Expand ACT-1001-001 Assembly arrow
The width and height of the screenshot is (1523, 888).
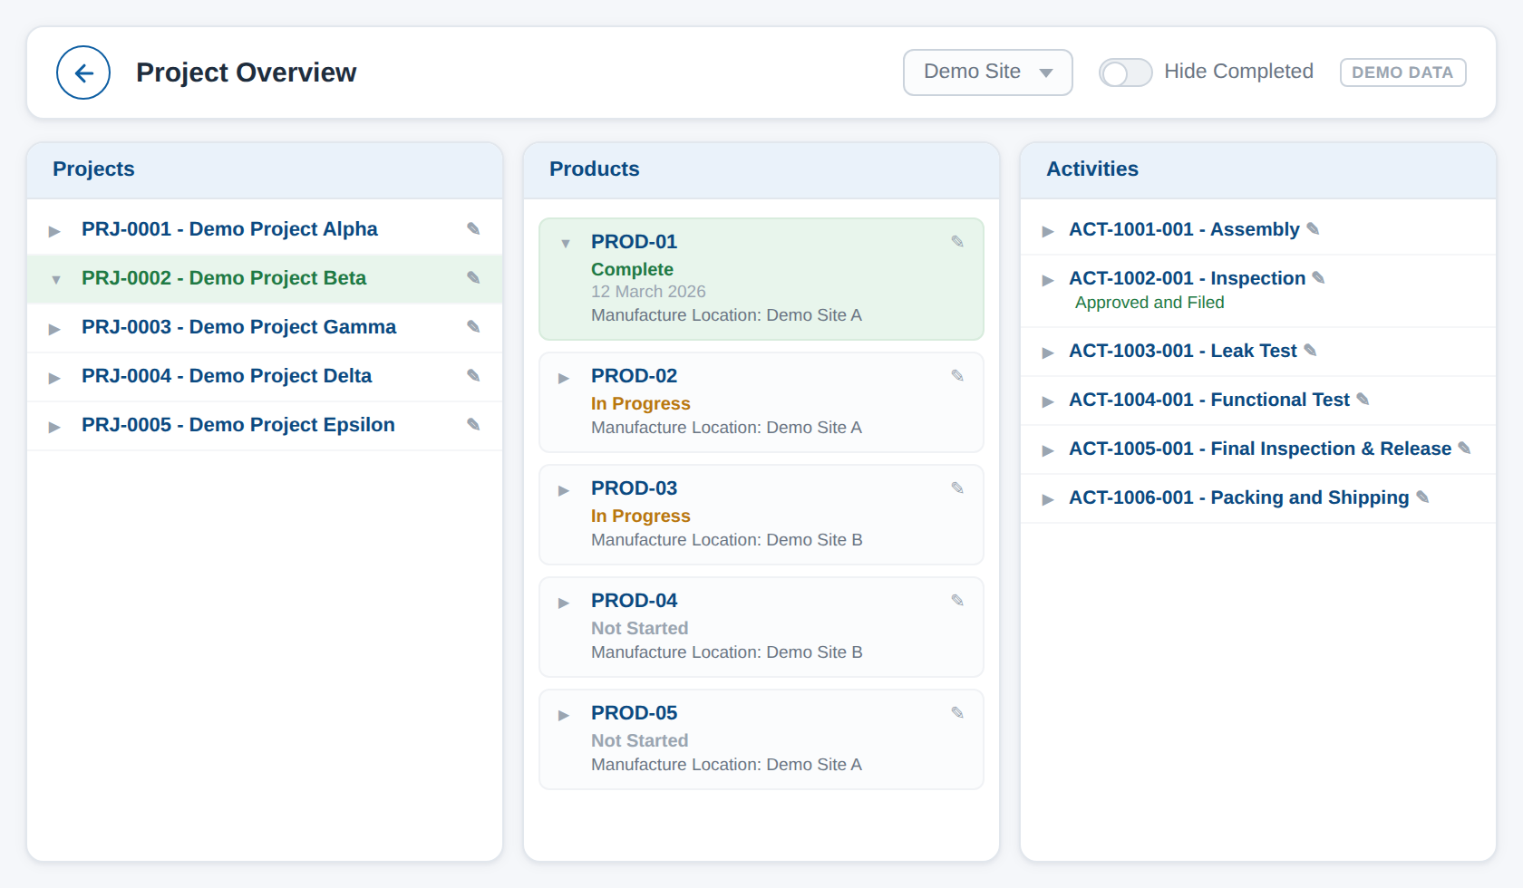1048,231
